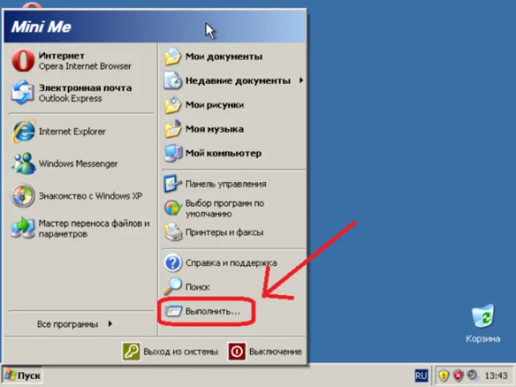The height and width of the screenshot is (387, 516).
Task: Click the Выполнить run icon
Action: 173,311
